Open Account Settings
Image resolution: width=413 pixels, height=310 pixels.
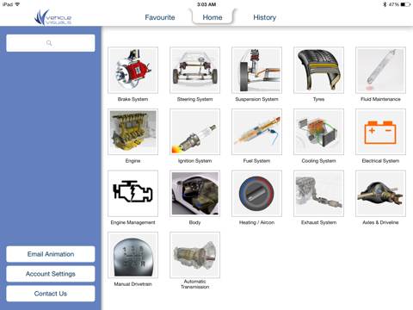(x=51, y=274)
